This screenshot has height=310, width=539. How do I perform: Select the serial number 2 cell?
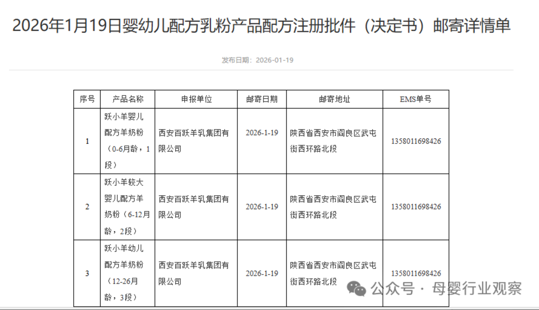coord(87,207)
